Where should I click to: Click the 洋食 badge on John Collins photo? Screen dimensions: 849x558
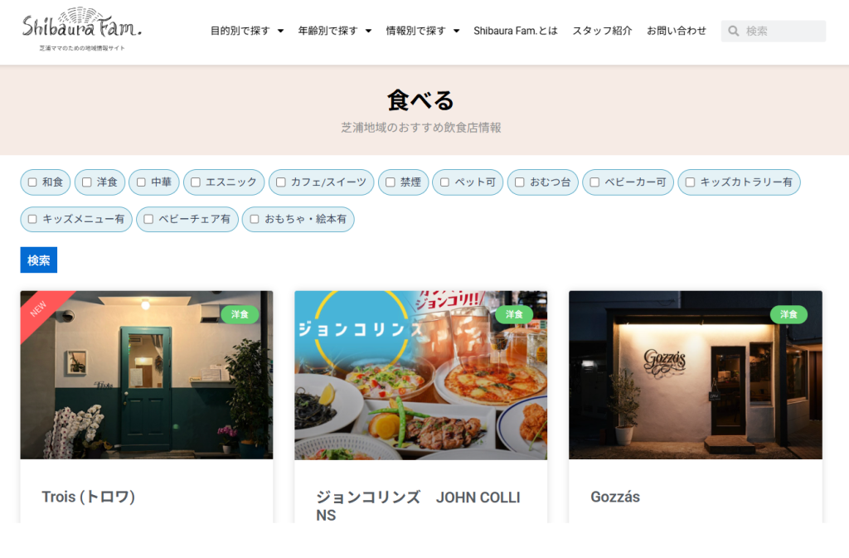pos(514,315)
